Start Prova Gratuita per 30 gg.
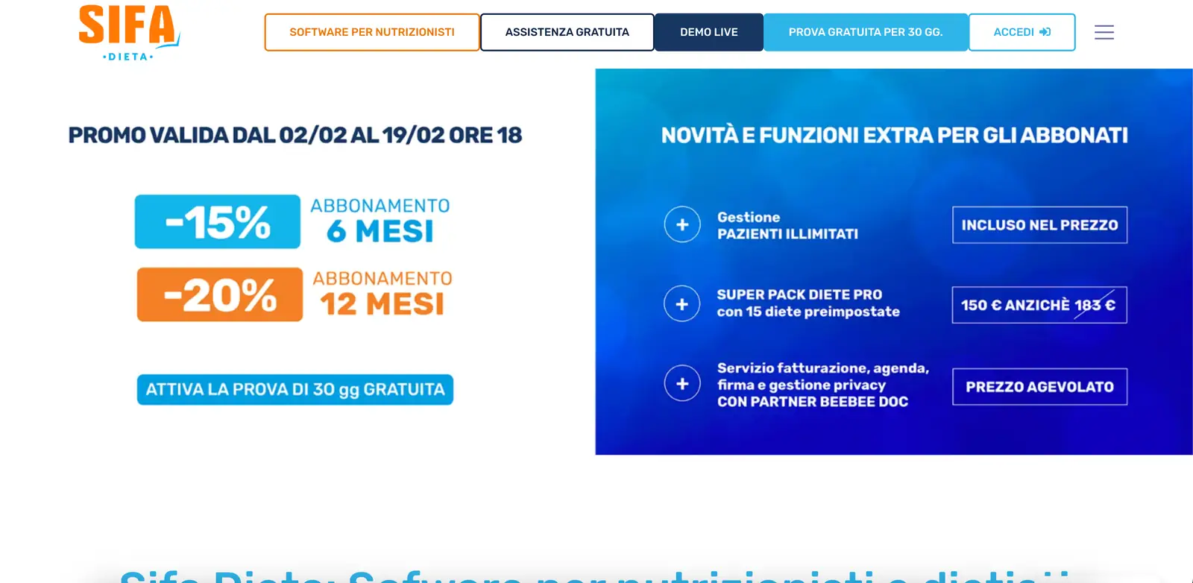 coord(865,32)
